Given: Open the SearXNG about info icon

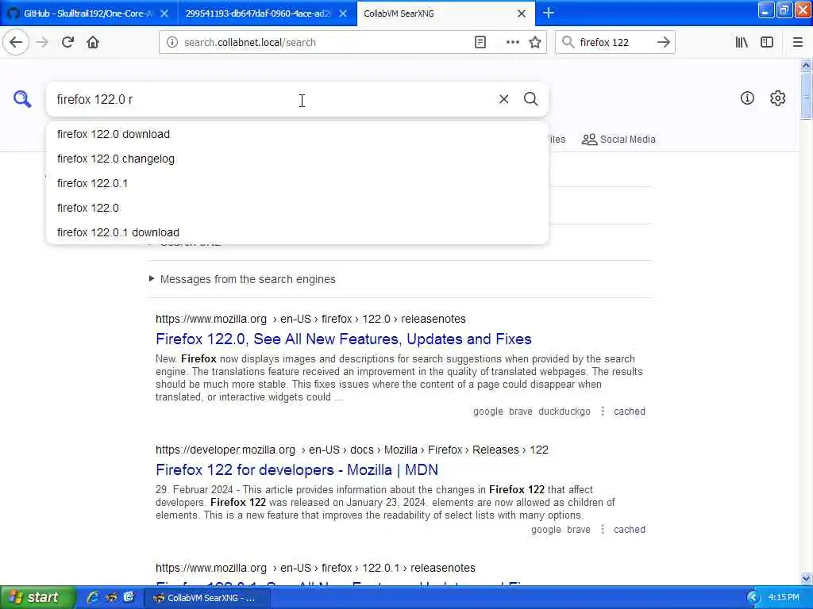Looking at the screenshot, I should click(x=747, y=98).
